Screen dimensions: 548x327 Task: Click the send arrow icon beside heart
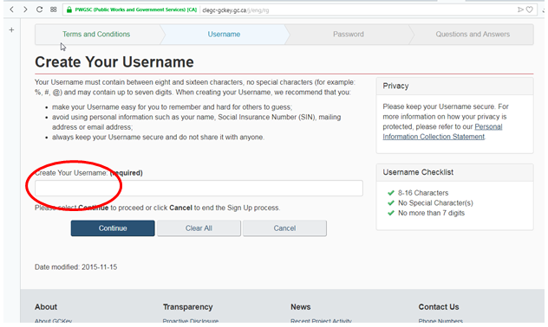520,10
